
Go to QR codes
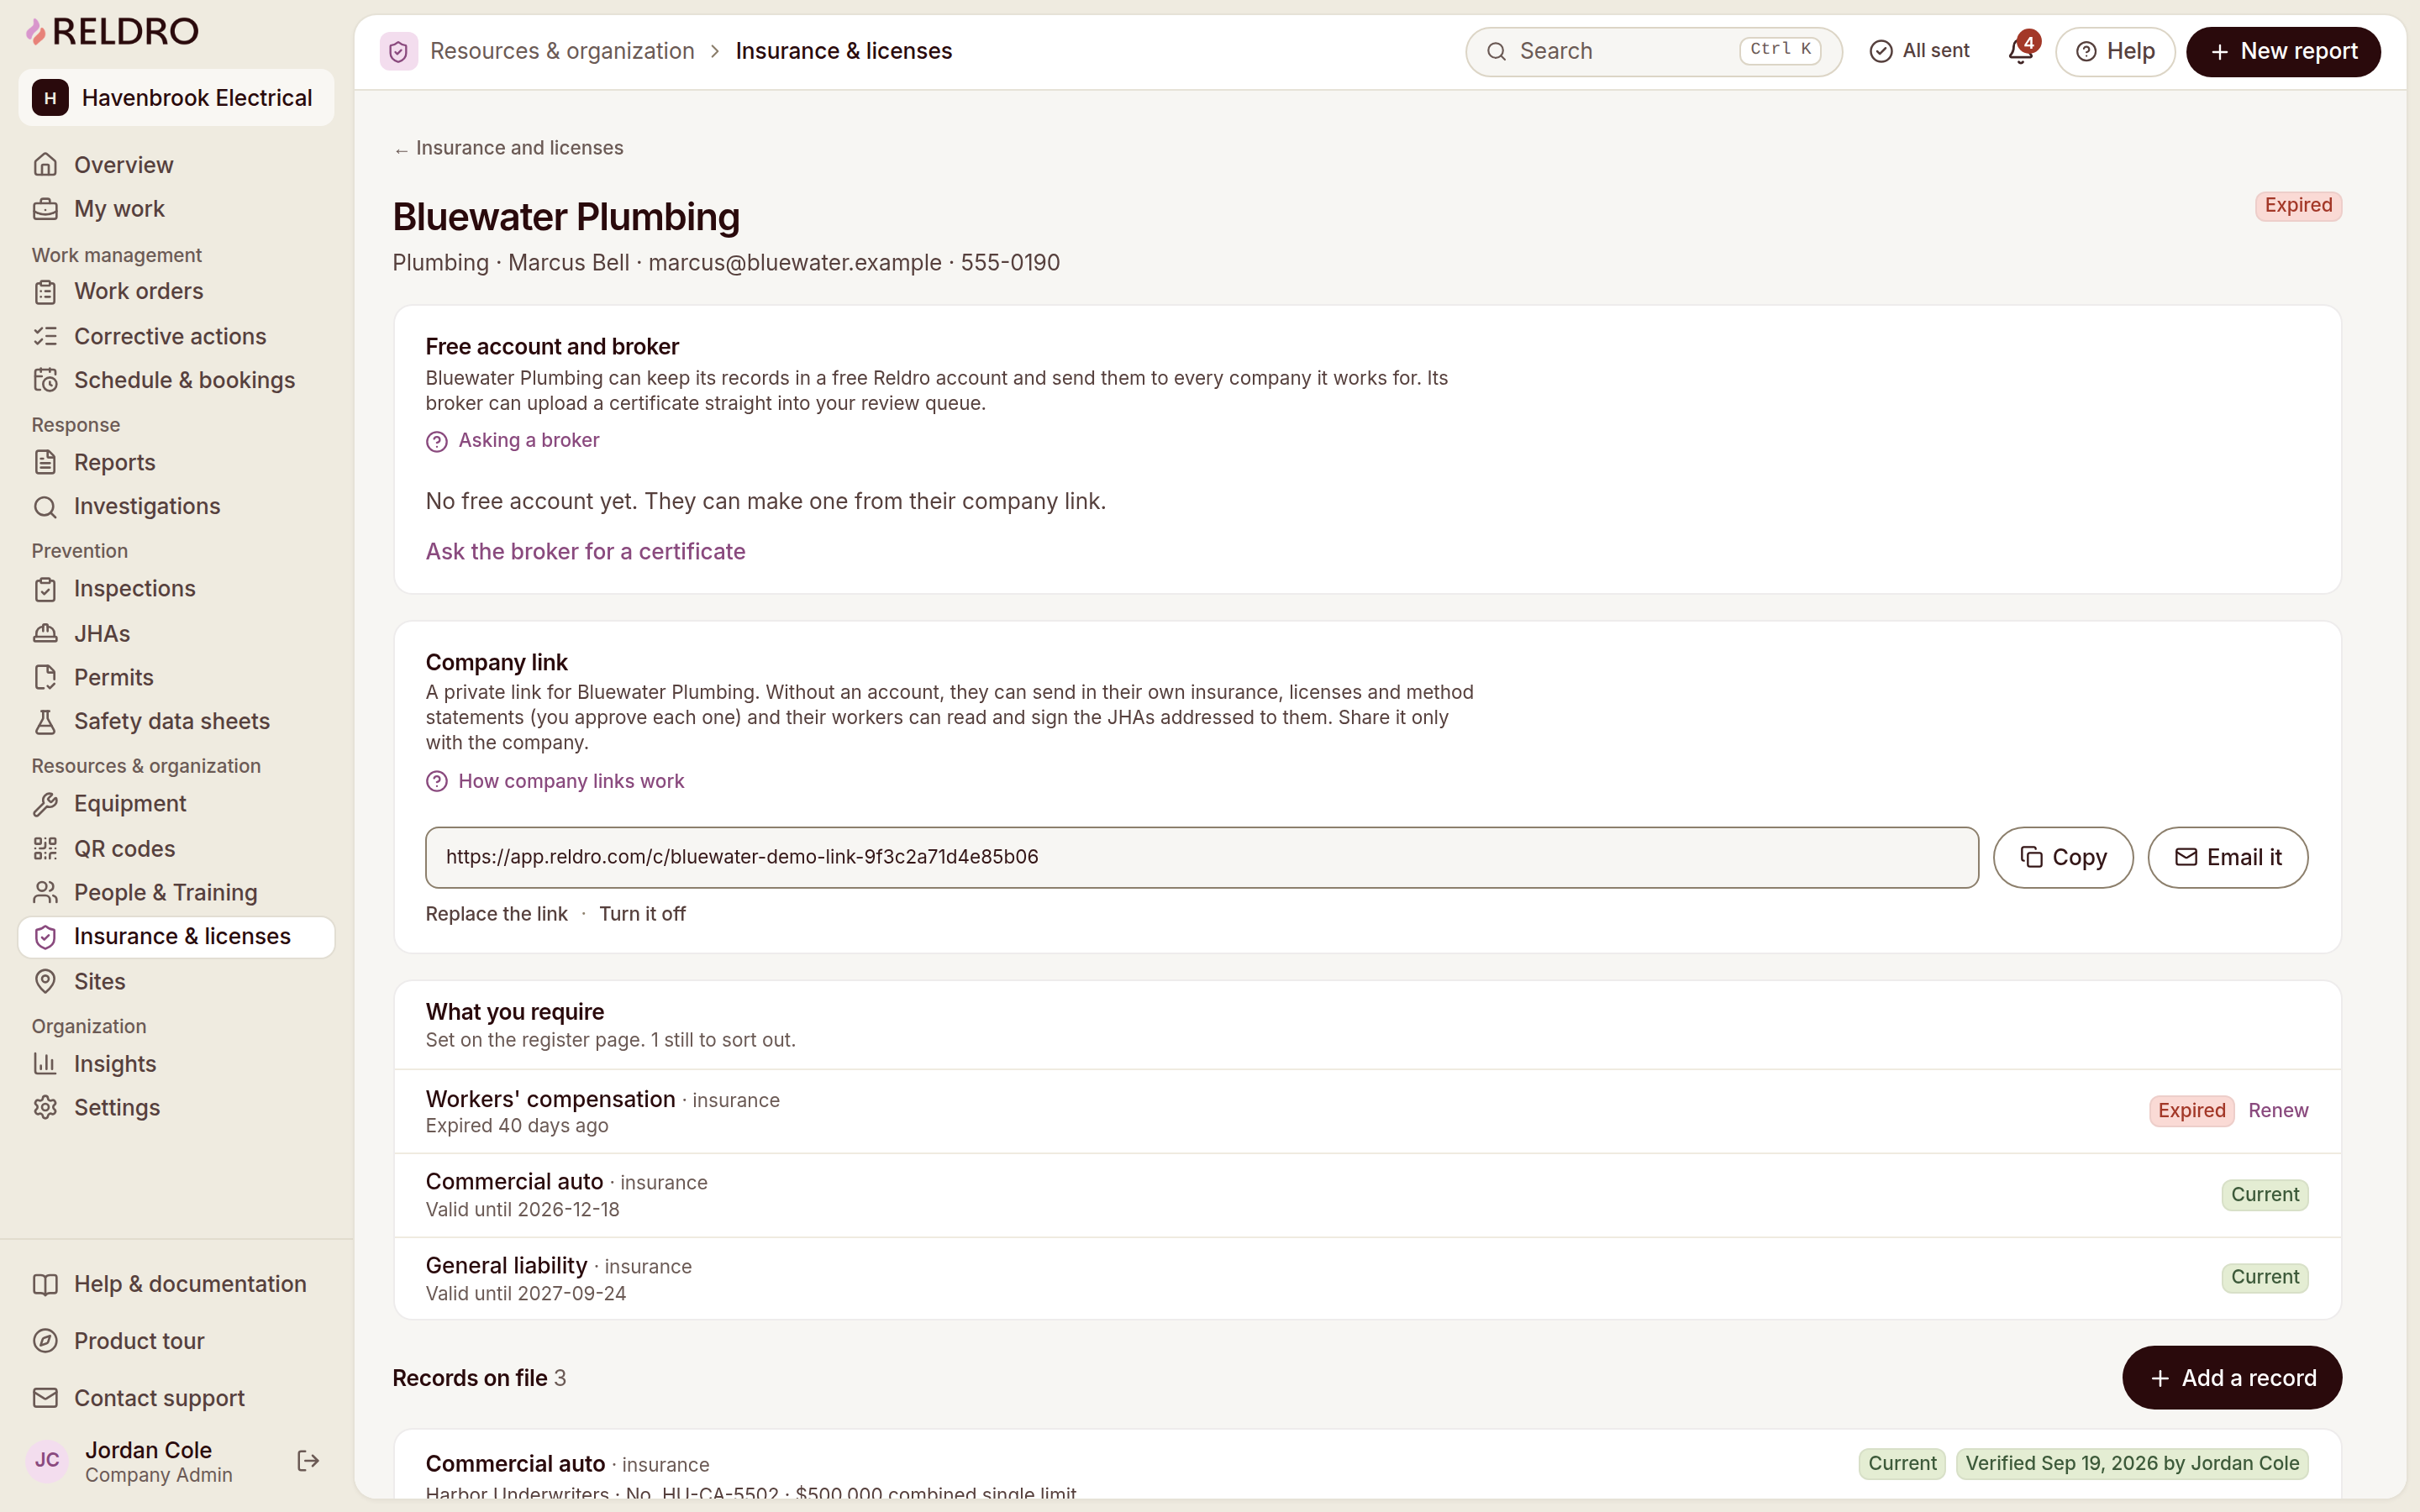click(x=176, y=848)
